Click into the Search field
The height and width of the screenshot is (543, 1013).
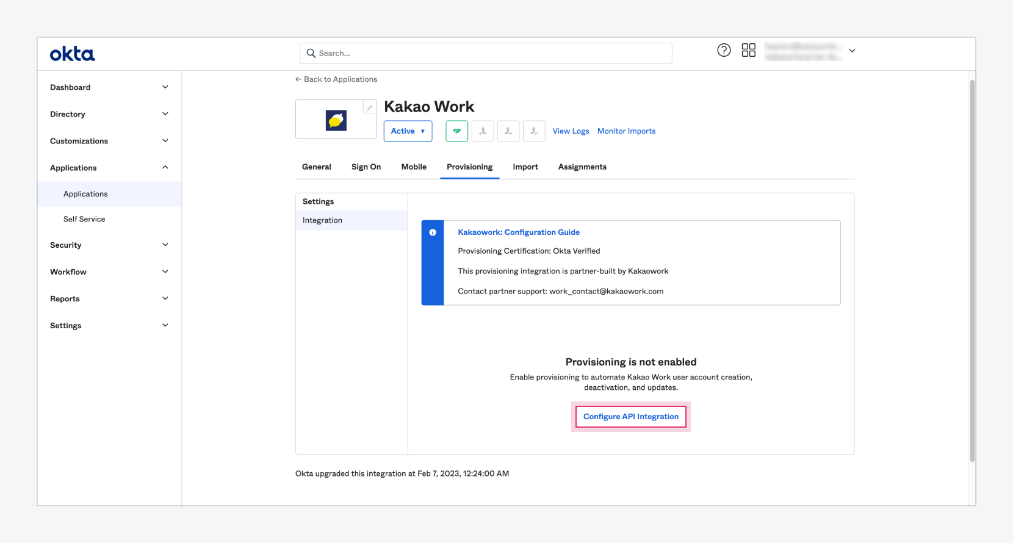[x=486, y=53]
